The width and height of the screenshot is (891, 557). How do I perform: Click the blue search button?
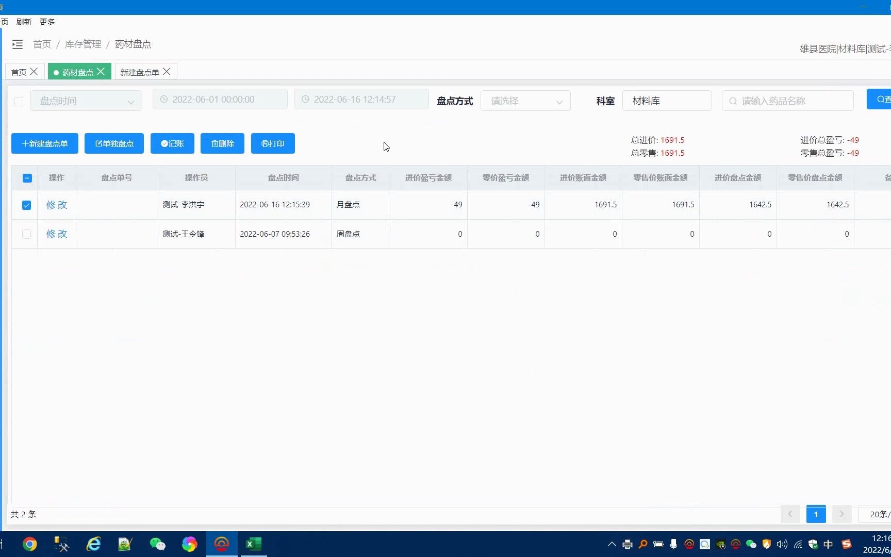coord(879,99)
